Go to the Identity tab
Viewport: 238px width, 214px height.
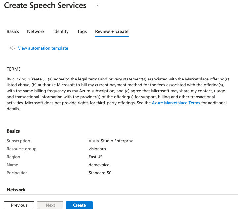coord(61,31)
